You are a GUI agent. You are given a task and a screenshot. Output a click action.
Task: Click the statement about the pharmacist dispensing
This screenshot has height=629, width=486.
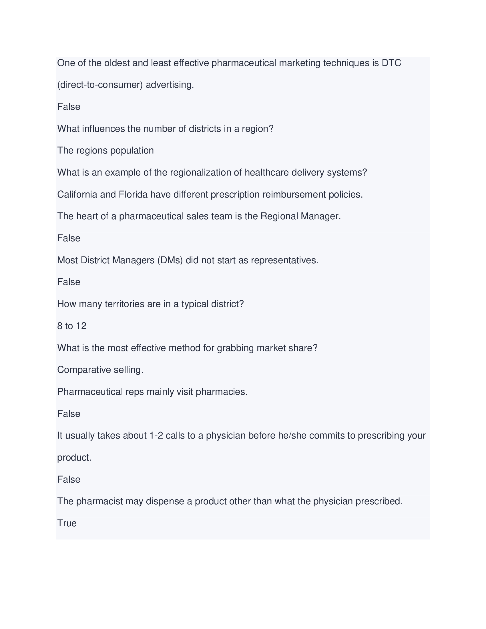tap(230, 501)
